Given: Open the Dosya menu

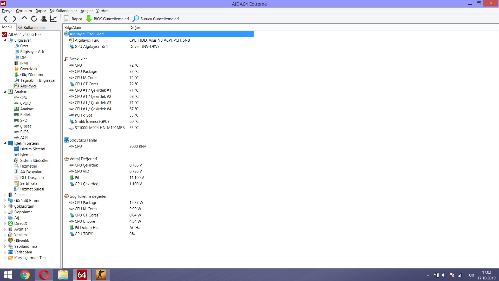Looking at the screenshot, I should point(7,11).
